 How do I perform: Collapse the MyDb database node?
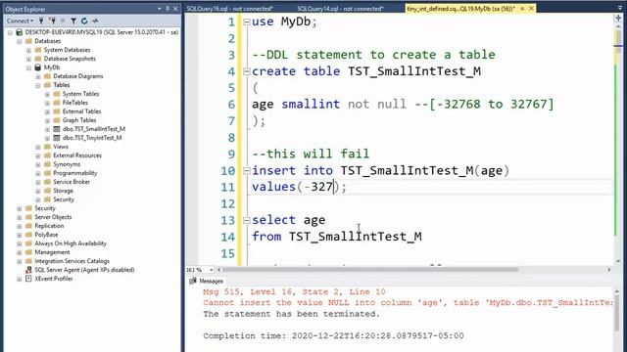(x=28, y=67)
